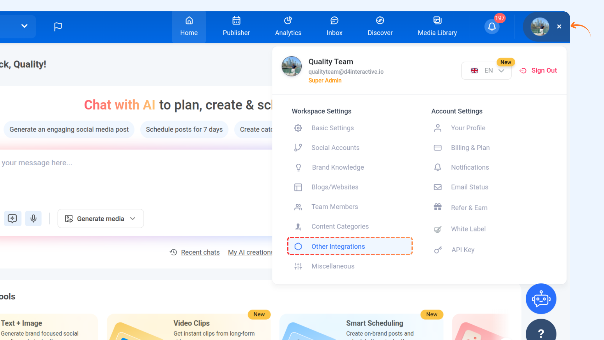The image size is (604, 340).
Task: Expand the EN language dropdown
Action: [x=486, y=71]
